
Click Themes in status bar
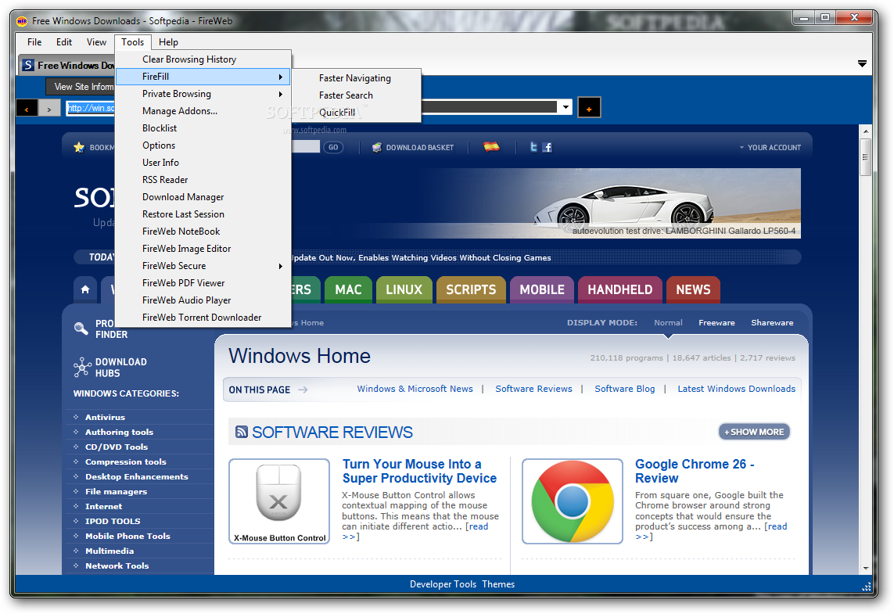(498, 584)
